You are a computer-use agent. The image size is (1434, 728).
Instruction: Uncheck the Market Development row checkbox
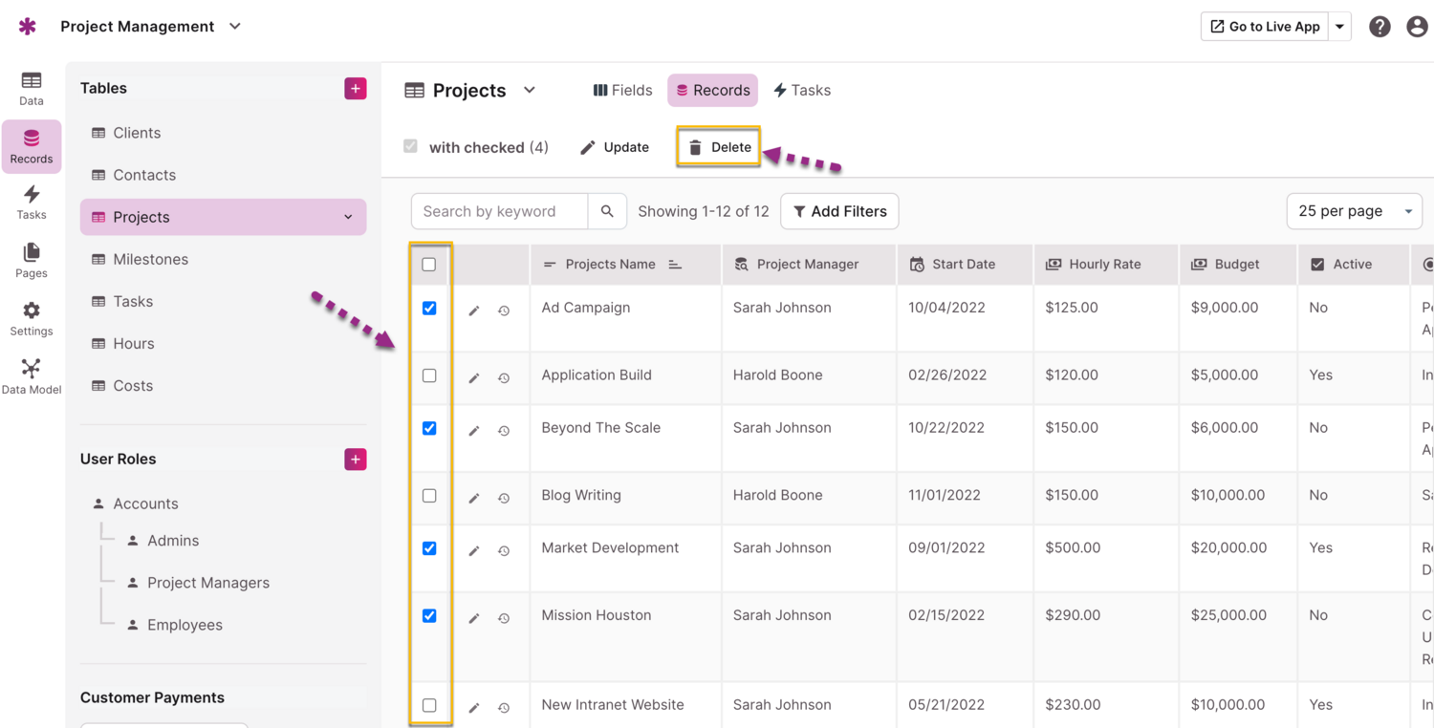tap(429, 548)
